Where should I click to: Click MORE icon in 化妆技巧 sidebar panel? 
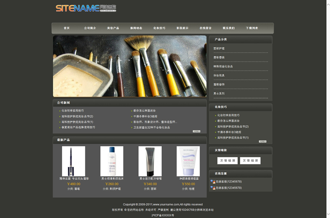coord(262,141)
